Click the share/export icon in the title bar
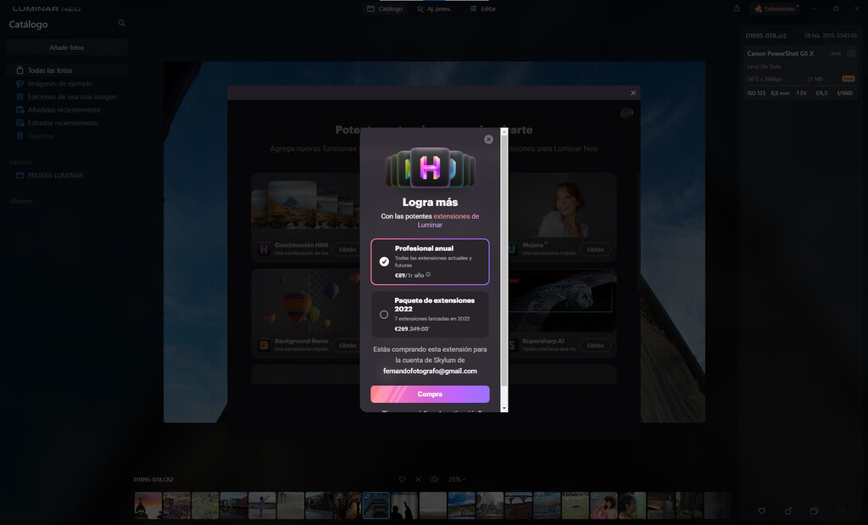 [736, 8]
